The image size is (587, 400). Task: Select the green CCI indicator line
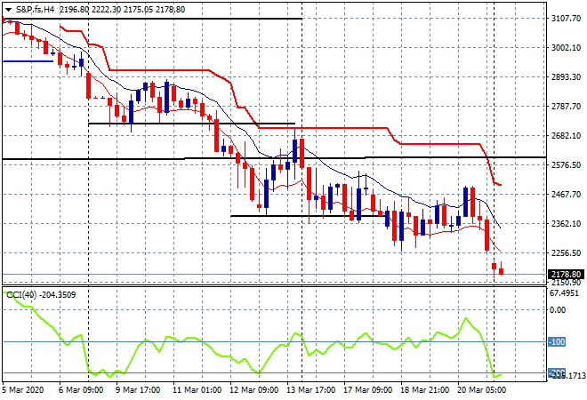pyautogui.click(x=251, y=333)
